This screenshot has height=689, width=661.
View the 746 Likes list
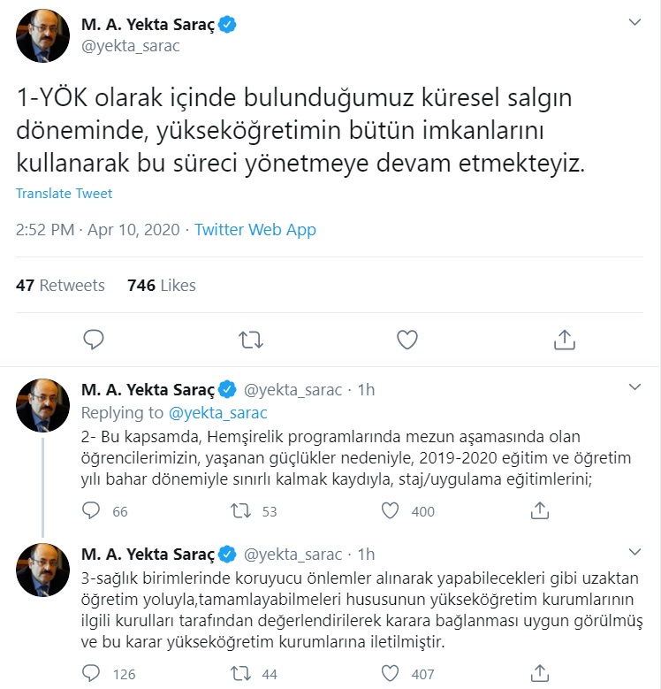tap(162, 285)
